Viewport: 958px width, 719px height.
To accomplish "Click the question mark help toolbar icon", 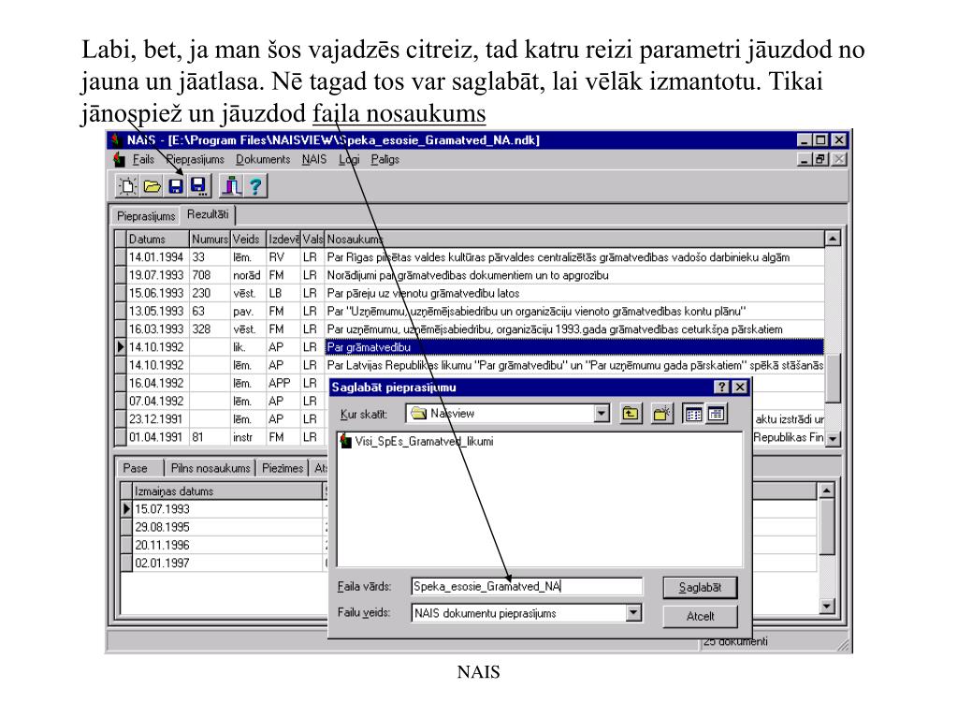I will tap(255, 186).
